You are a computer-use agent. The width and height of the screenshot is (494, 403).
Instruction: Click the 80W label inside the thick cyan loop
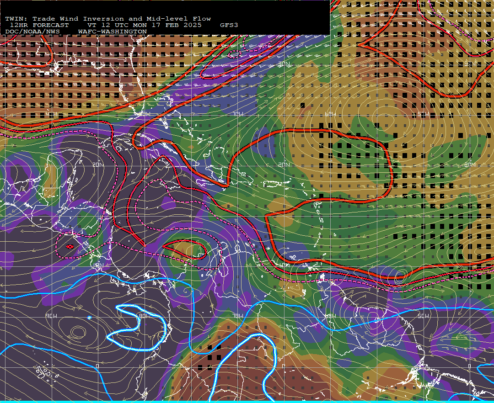click(x=145, y=316)
